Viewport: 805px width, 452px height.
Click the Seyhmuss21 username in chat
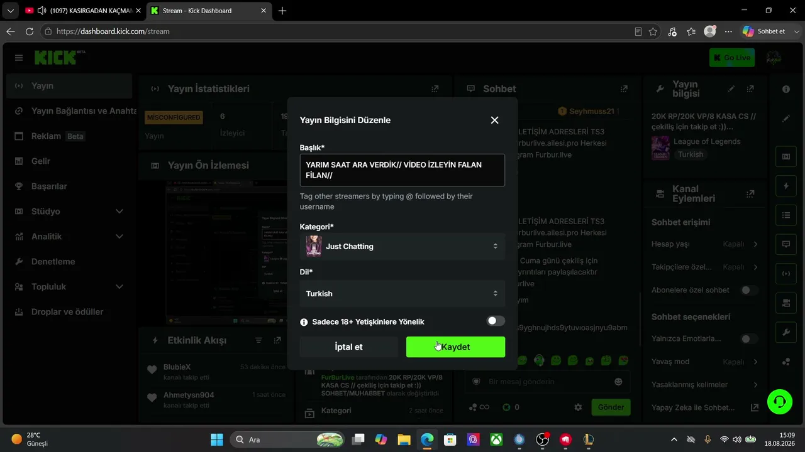591,111
